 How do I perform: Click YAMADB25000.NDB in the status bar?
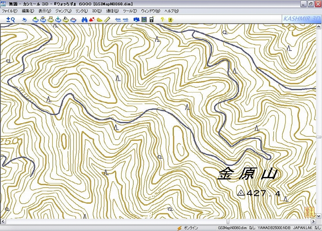274,228
